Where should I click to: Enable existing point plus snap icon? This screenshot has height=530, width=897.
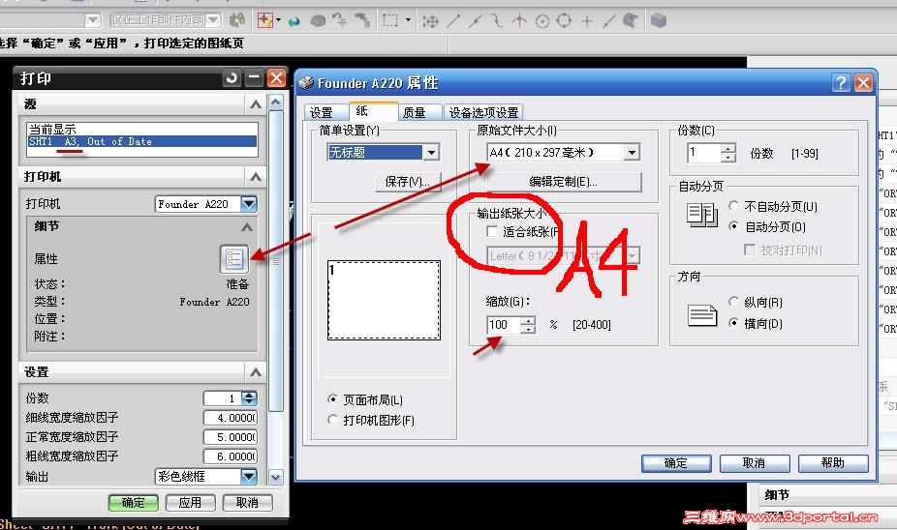[x=586, y=21]
